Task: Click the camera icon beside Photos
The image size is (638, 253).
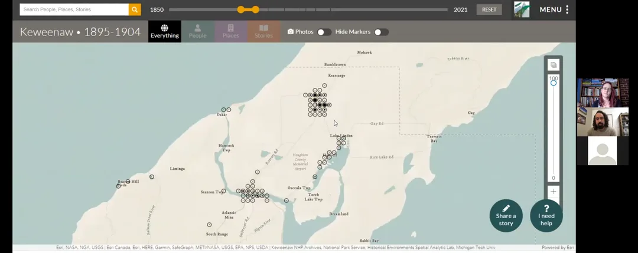Action: (291, 31)
